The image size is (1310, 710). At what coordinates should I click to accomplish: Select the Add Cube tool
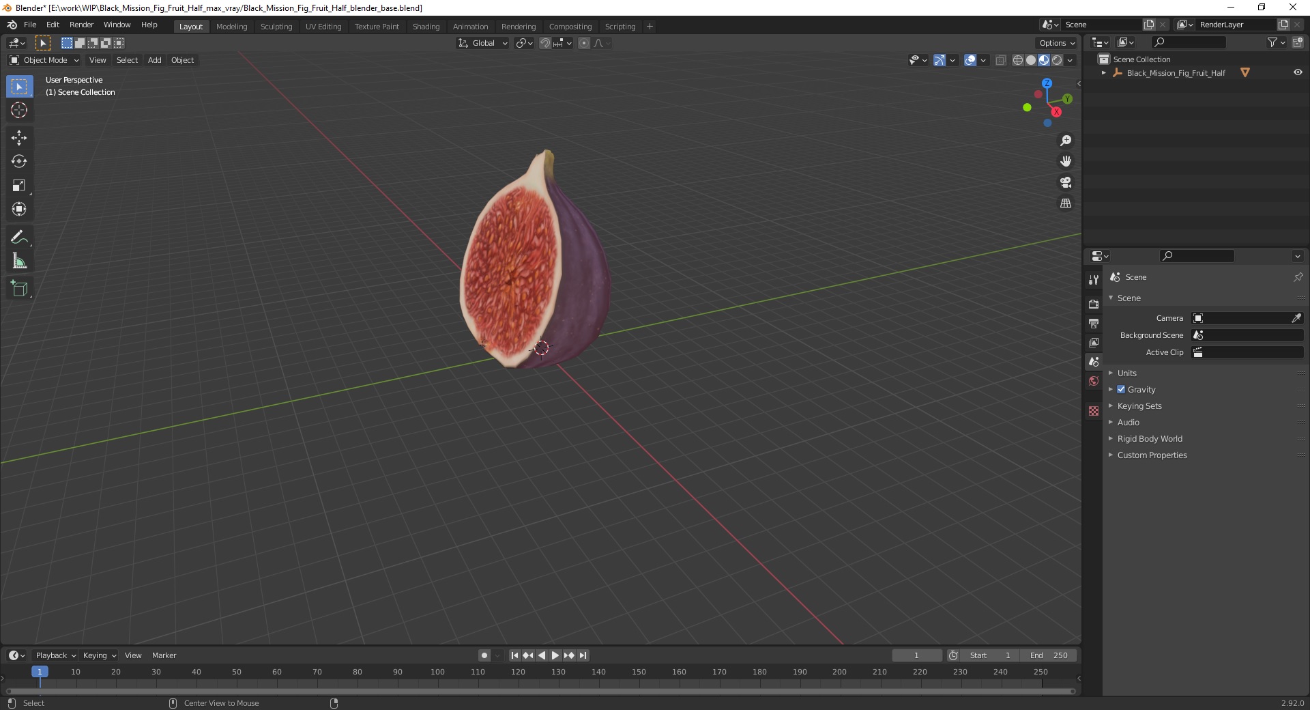19,289
